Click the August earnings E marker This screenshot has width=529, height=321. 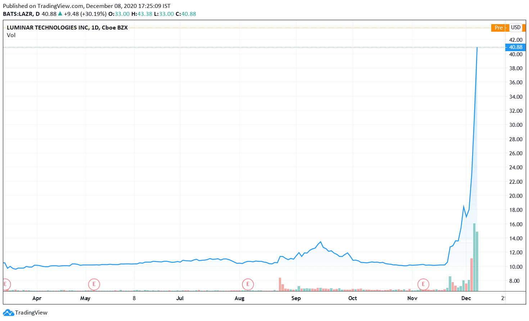248,284
